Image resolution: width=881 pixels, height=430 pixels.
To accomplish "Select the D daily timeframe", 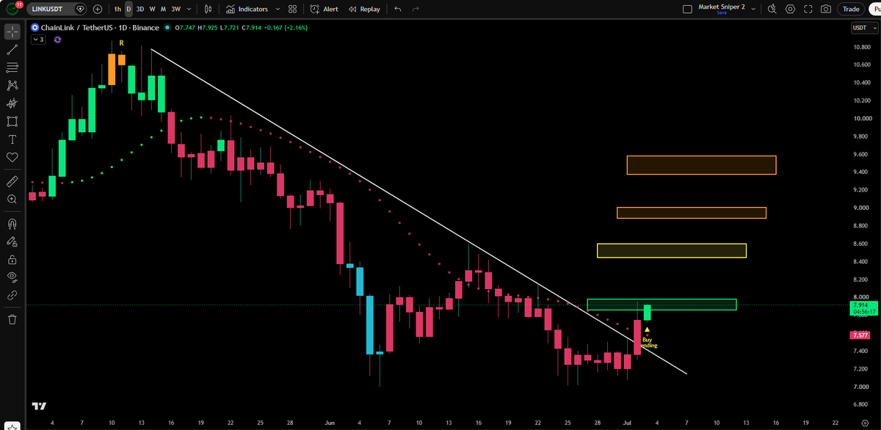I will [128, 9].
